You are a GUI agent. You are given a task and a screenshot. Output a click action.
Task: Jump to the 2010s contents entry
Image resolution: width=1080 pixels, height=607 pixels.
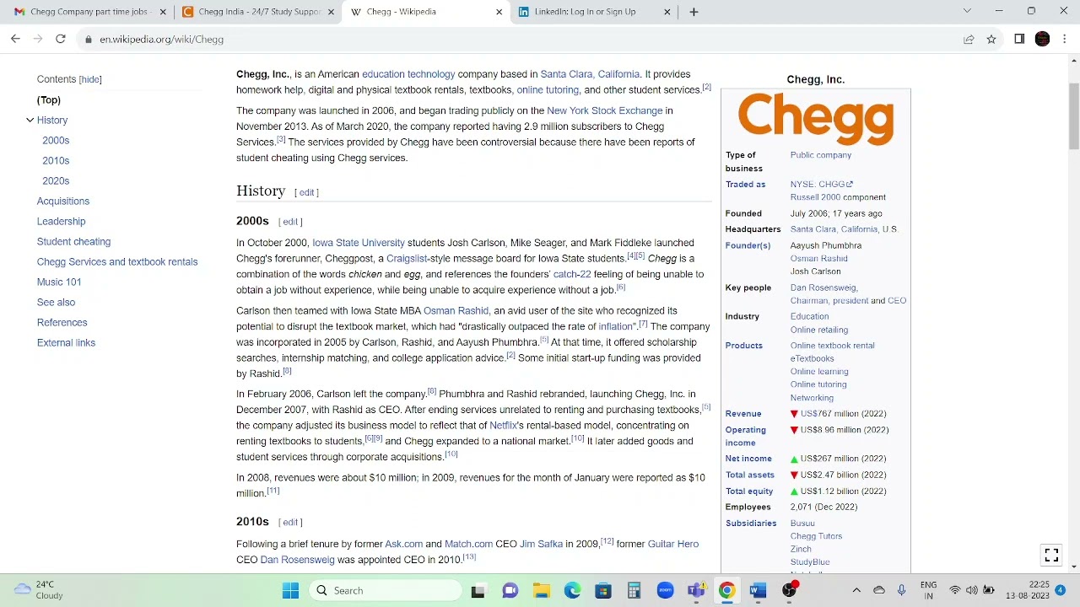coord(56,160)
